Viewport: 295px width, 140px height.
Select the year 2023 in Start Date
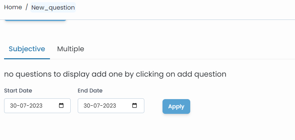click(x=36, y=106)
